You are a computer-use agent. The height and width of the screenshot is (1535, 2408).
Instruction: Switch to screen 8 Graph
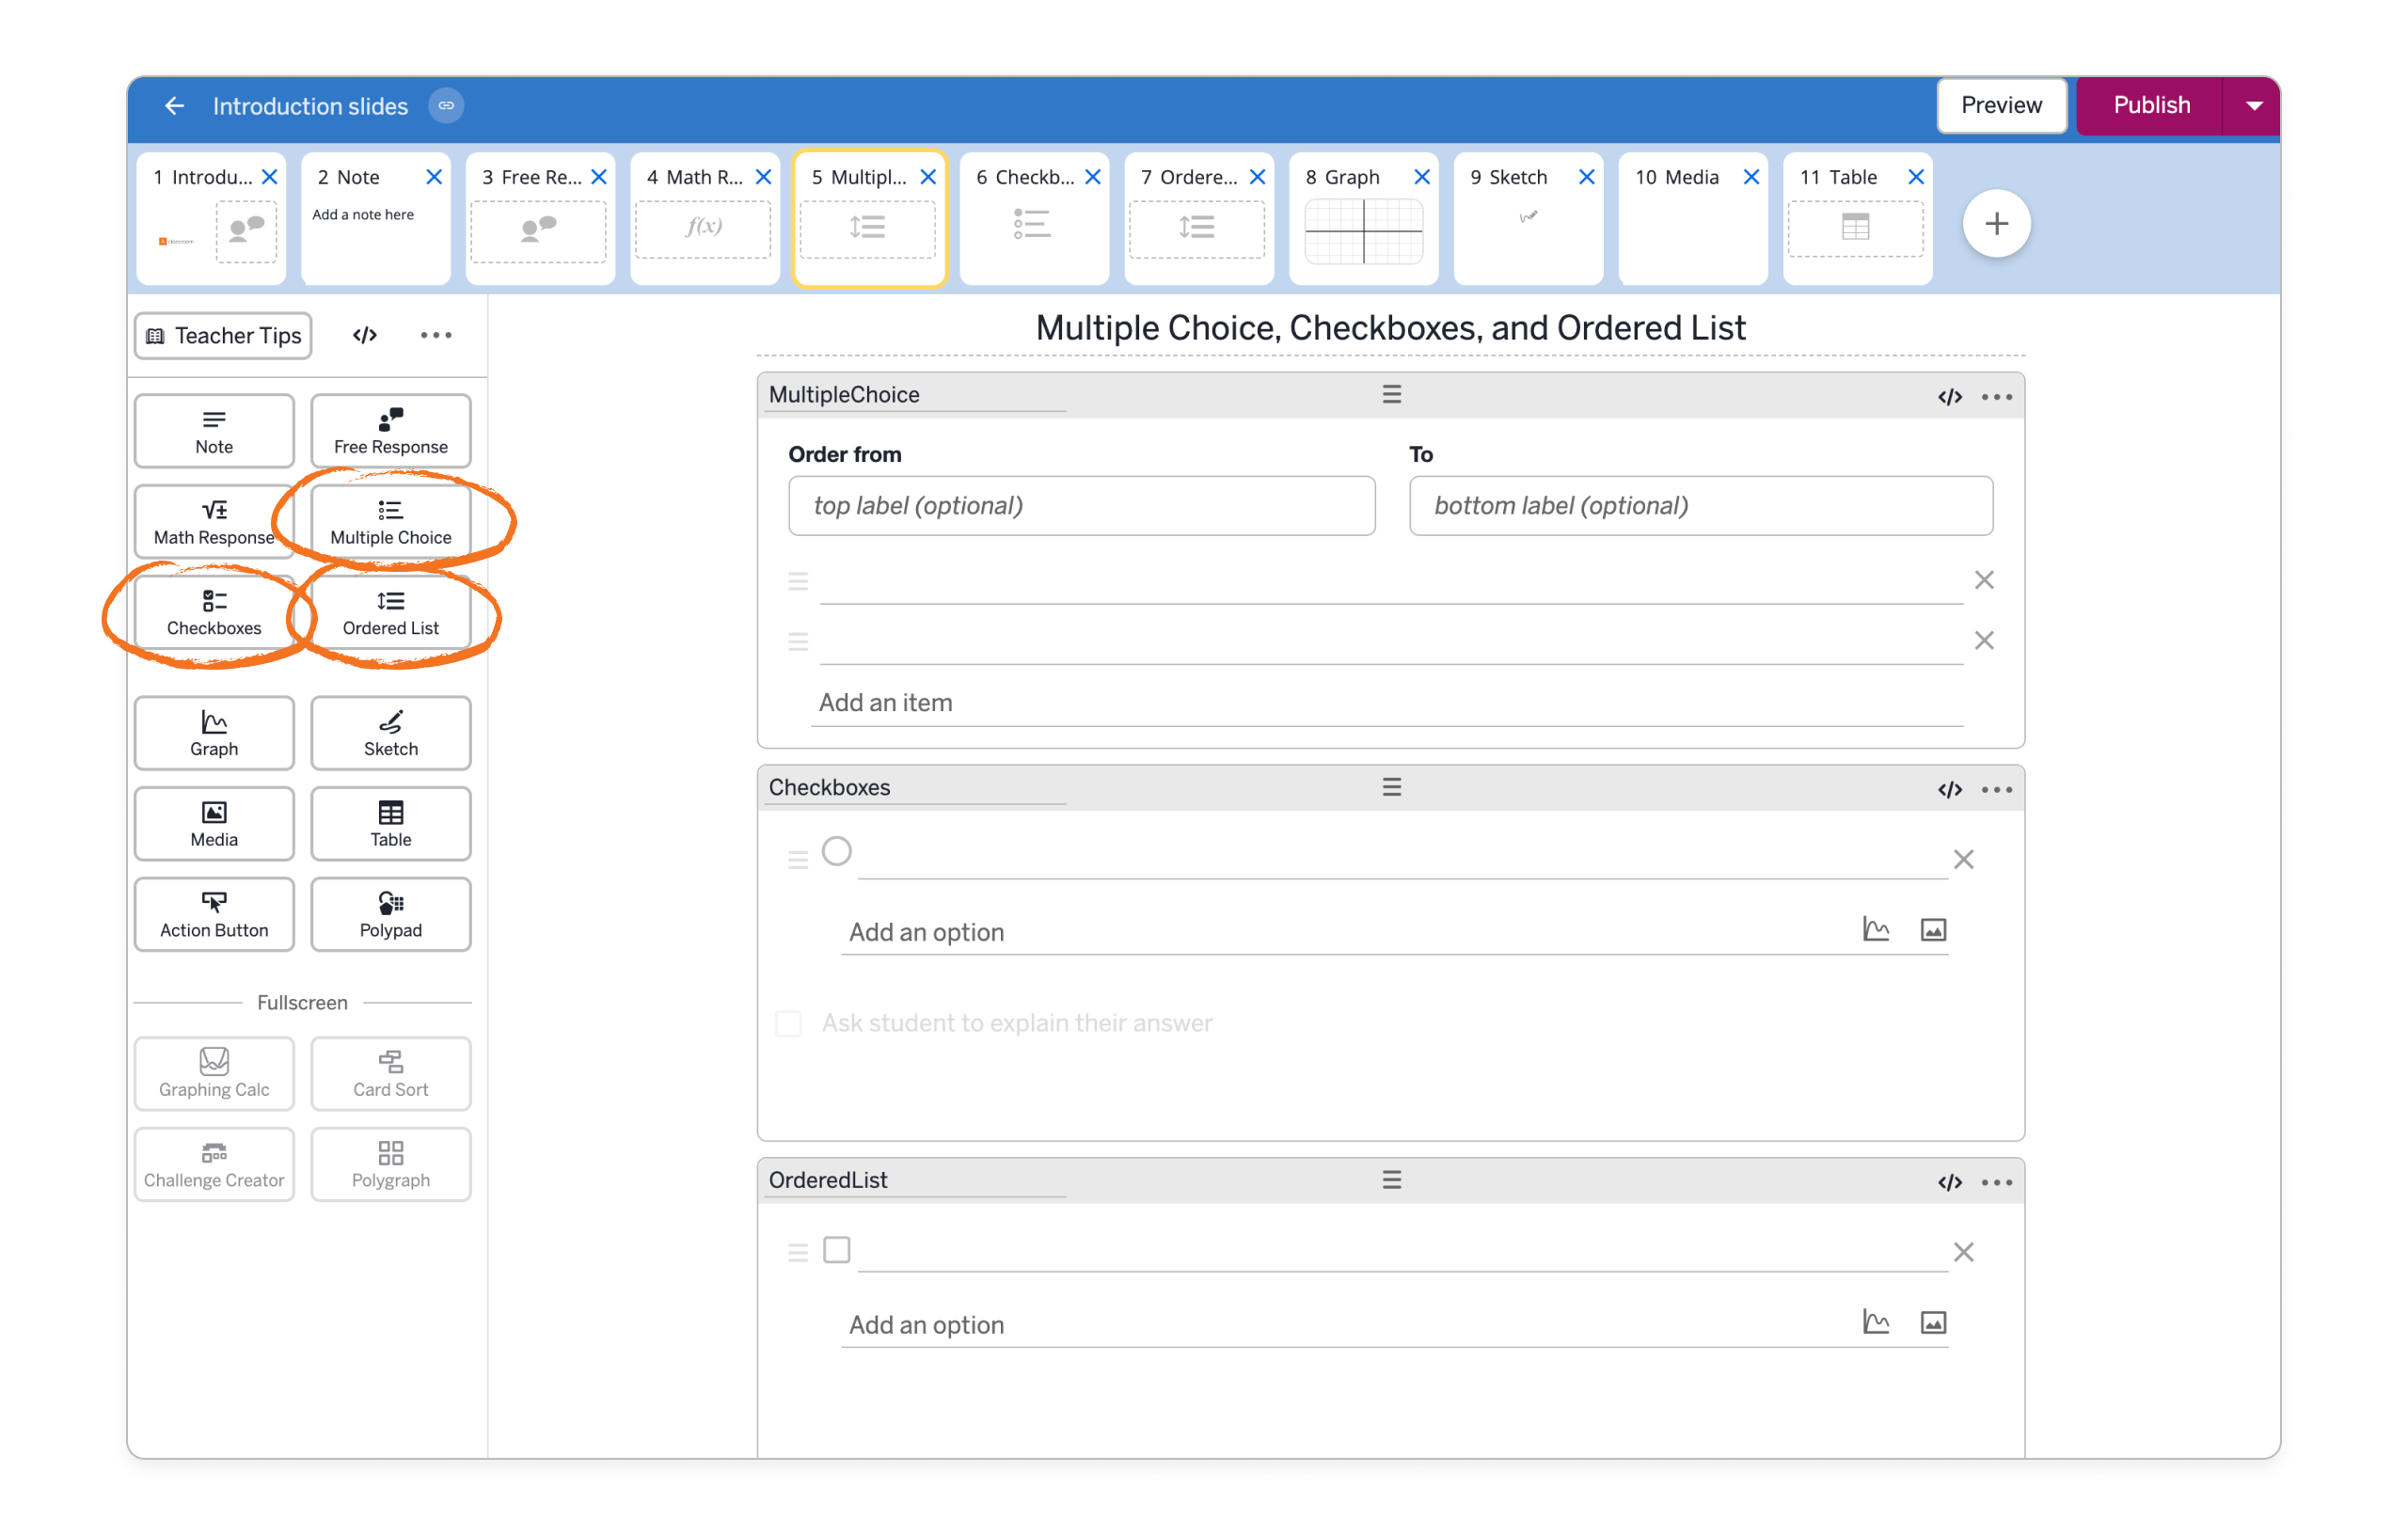(1364, 218)
